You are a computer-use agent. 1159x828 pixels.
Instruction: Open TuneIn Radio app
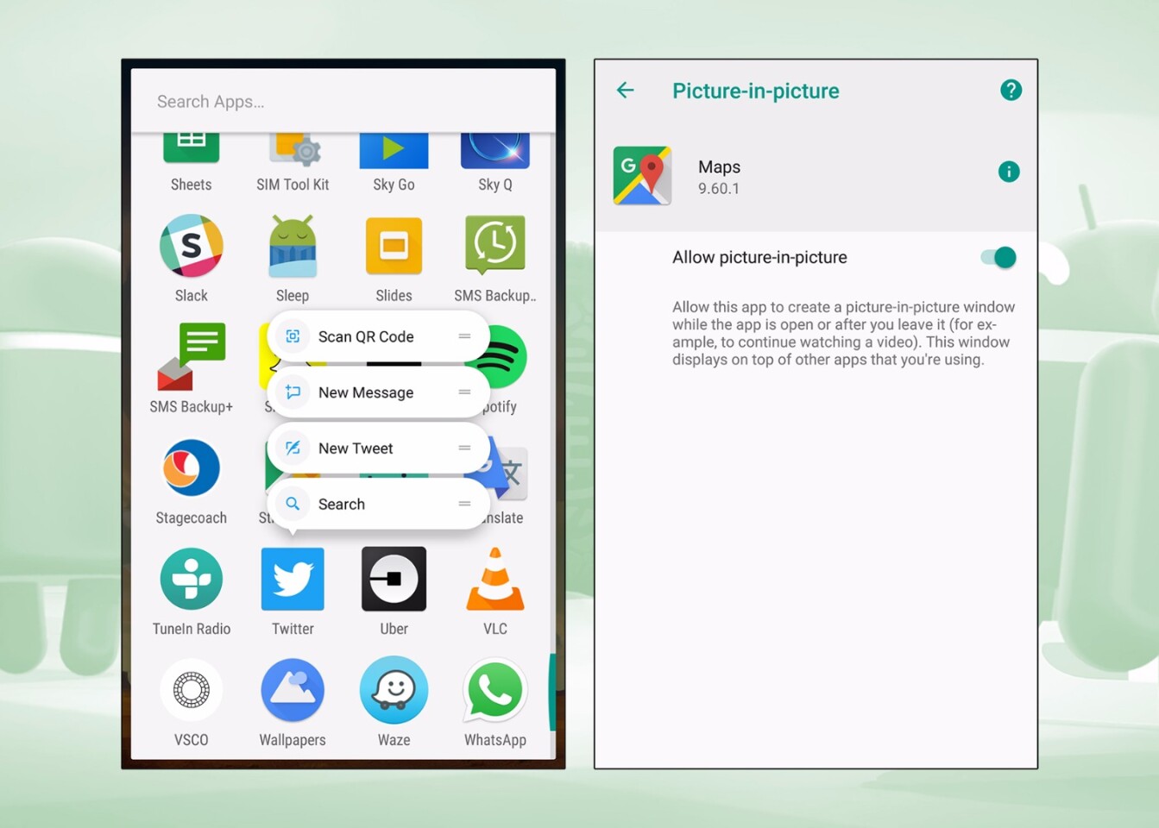pos(192,579)
